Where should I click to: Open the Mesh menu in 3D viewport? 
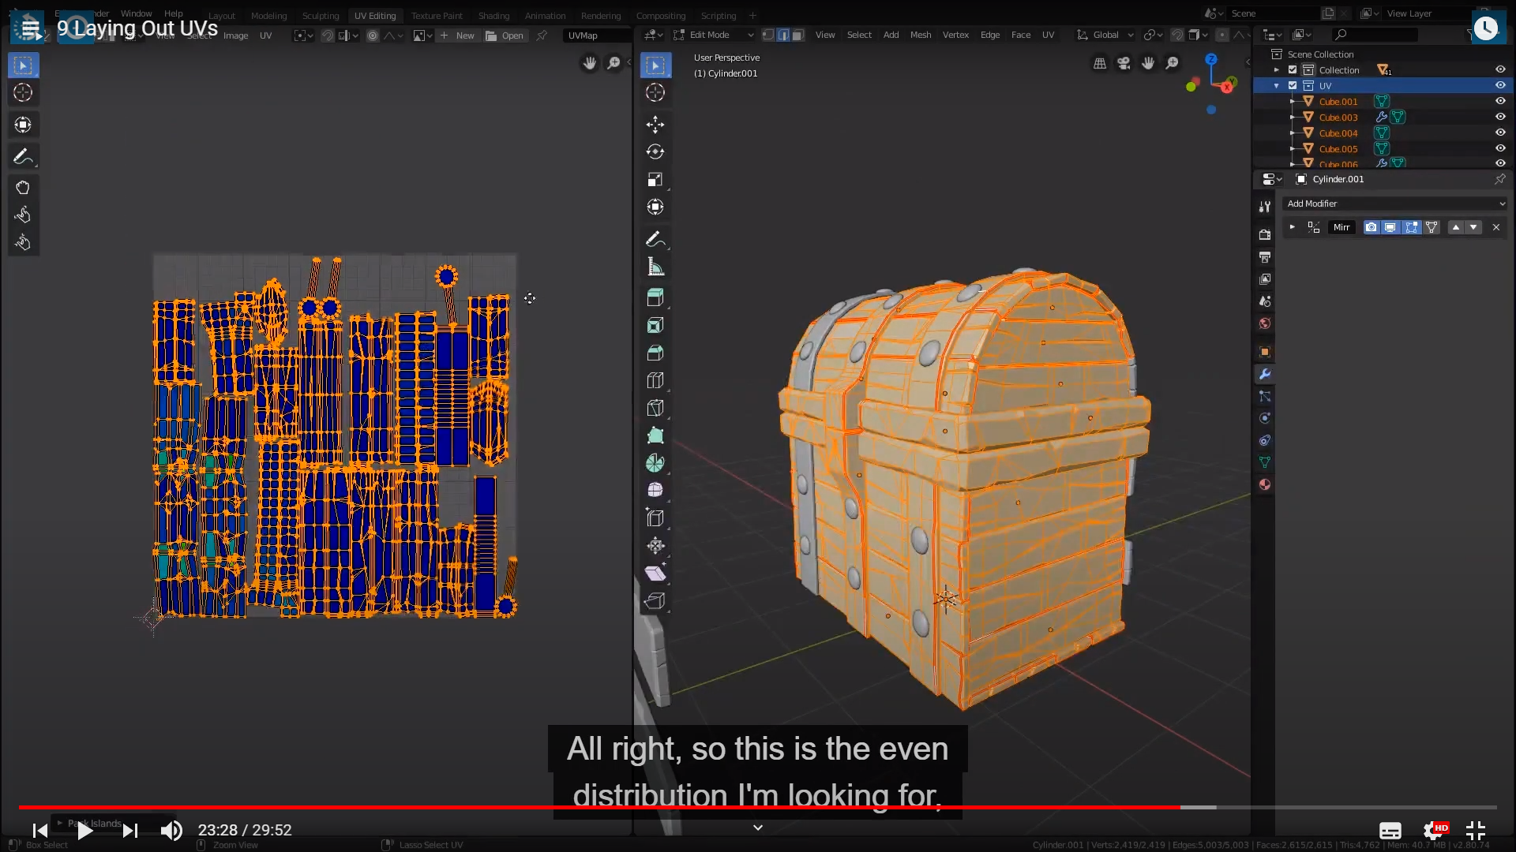coord(920,35)
